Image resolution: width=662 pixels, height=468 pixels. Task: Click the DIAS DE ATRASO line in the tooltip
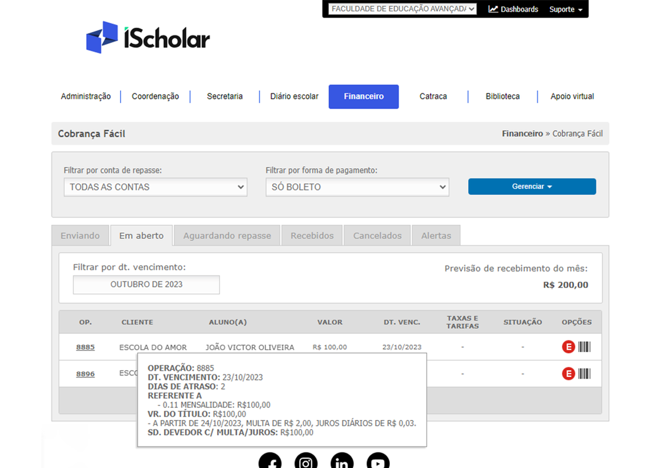[186, 387]
